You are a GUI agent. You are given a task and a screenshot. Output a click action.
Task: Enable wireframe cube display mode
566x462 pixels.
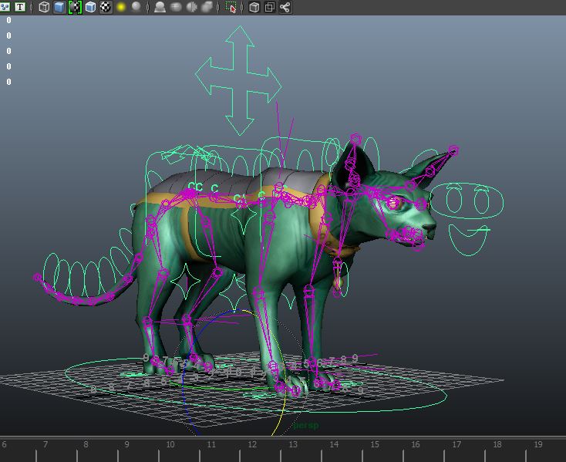click(44, 7)
